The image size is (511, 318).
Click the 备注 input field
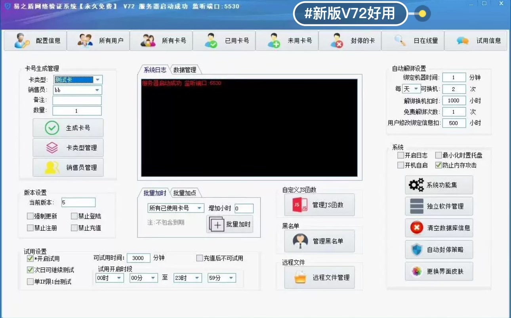[77, 100]
